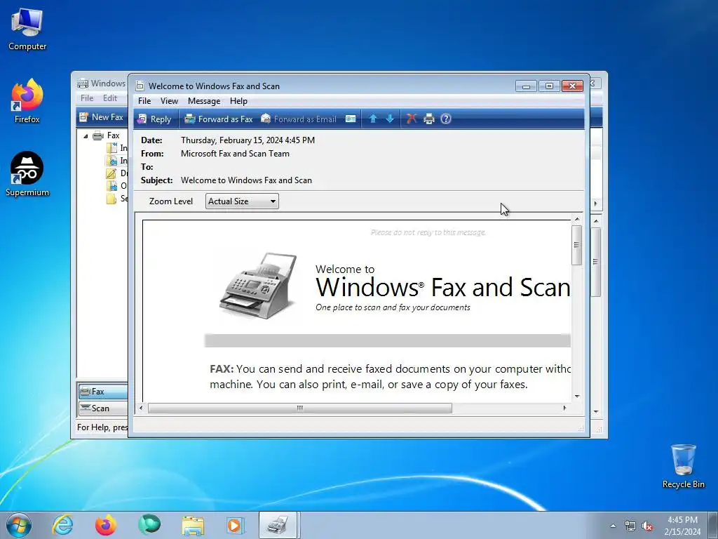Launch Supermium from the taskbar
718x539 pixels.
pyautogui.click(x=149, y=525)
